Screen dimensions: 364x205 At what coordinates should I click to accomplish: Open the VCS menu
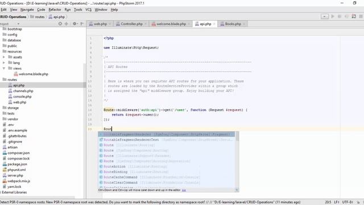point(89,10)
